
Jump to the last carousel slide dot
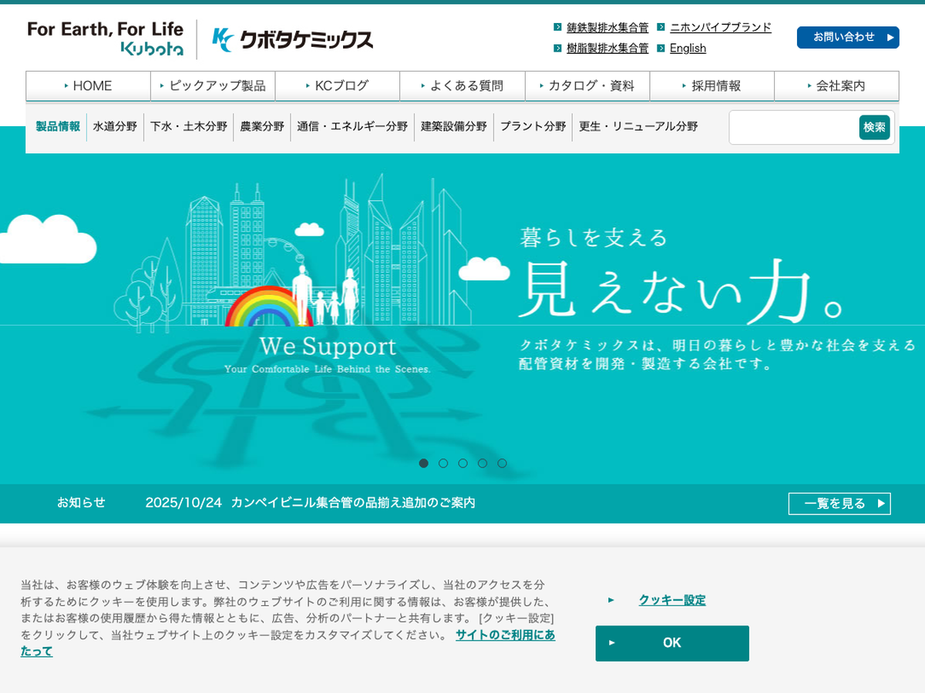(x=502, y=464)
